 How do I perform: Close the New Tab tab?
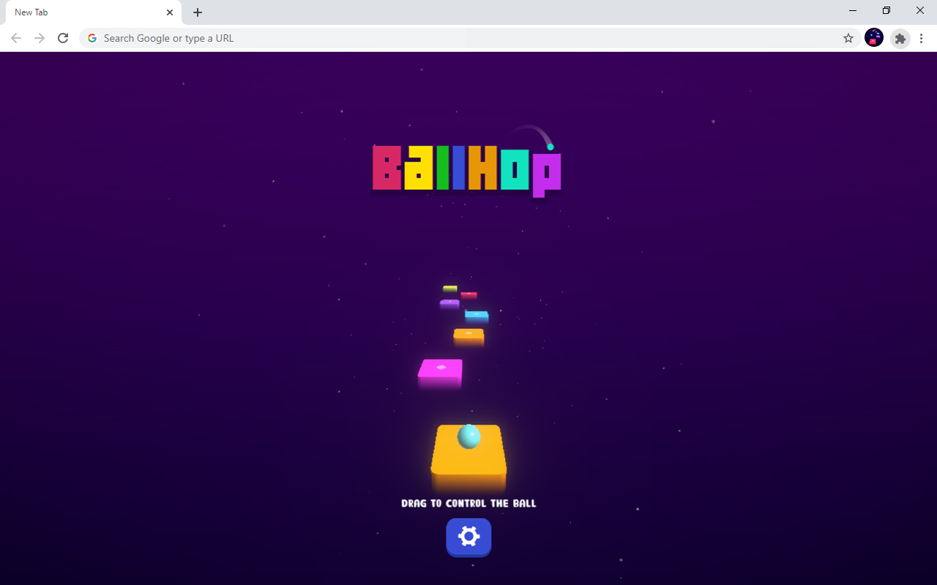click(170, 12)
